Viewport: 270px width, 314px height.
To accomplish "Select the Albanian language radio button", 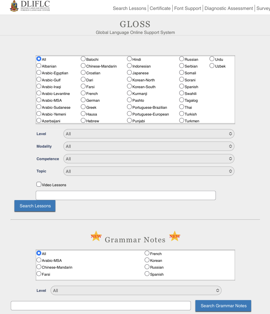I will tap(39, 66).
